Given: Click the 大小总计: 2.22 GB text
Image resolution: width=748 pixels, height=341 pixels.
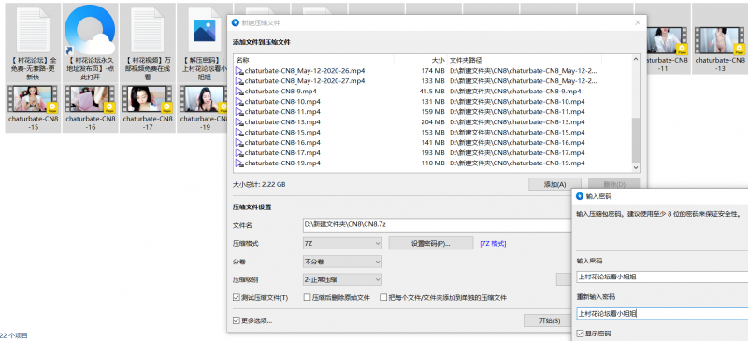Looking at the screenshot, I should point(259,184).
